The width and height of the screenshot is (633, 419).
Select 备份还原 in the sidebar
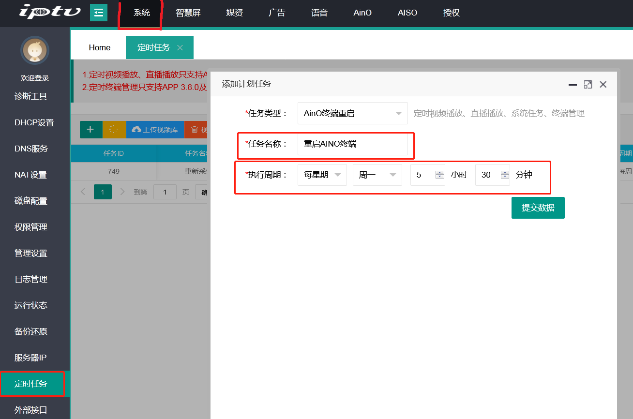[x=31, y=331]
